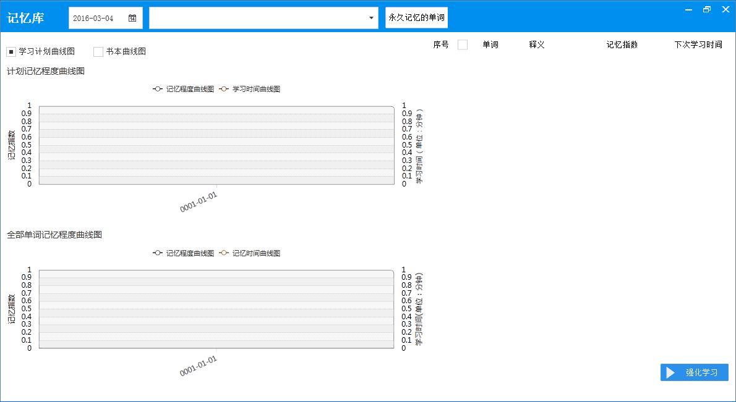The width and height of the screenshot is (736, 402).
Task: Sort by the 单词 column header
Action: (x=490, y=44)
